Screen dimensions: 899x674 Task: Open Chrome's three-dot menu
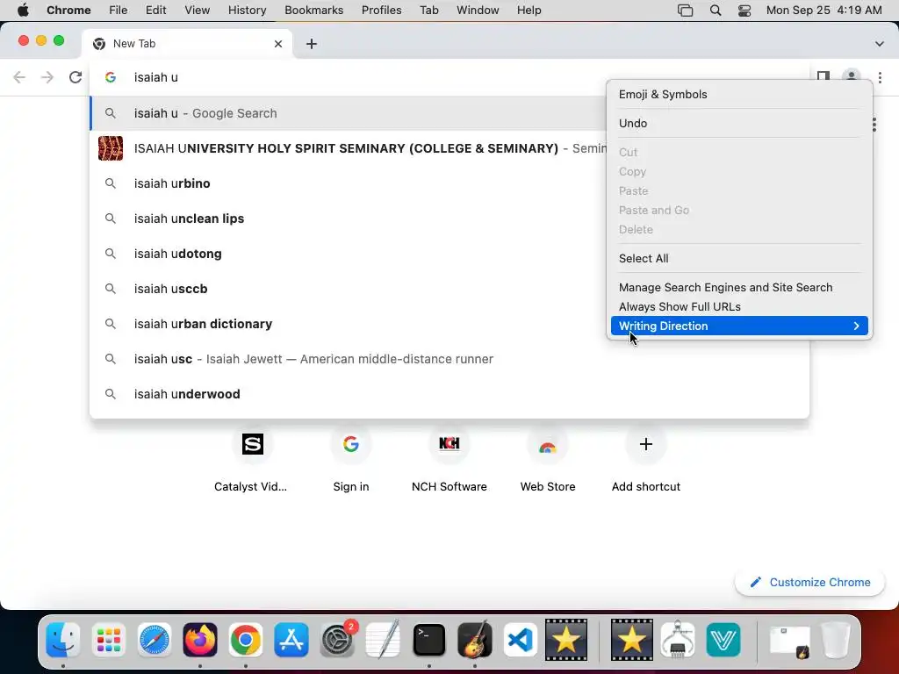(x=880, y=77)
